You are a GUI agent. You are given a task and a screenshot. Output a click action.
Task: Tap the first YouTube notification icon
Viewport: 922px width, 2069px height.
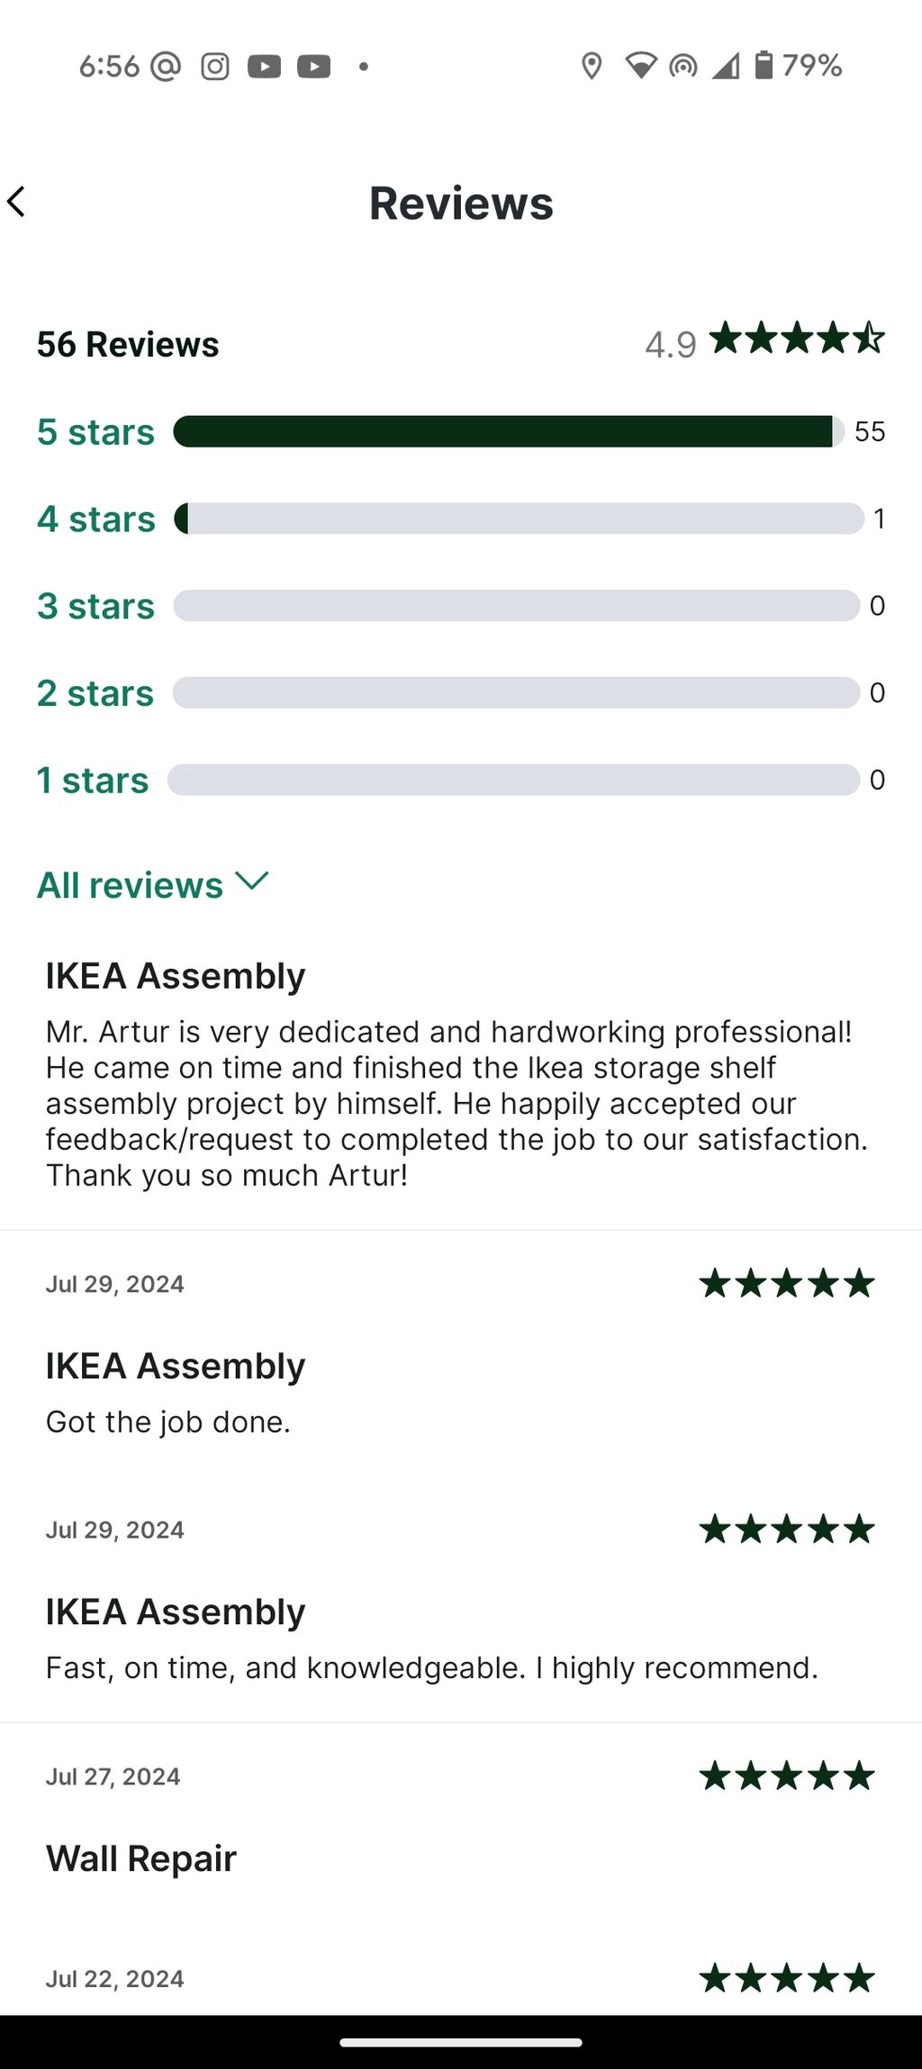(264, 66)
